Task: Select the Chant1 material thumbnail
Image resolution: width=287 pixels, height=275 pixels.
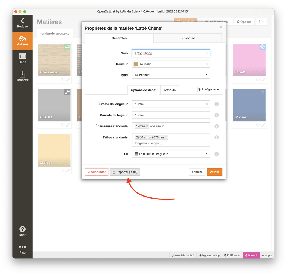Action: point(249,60)
